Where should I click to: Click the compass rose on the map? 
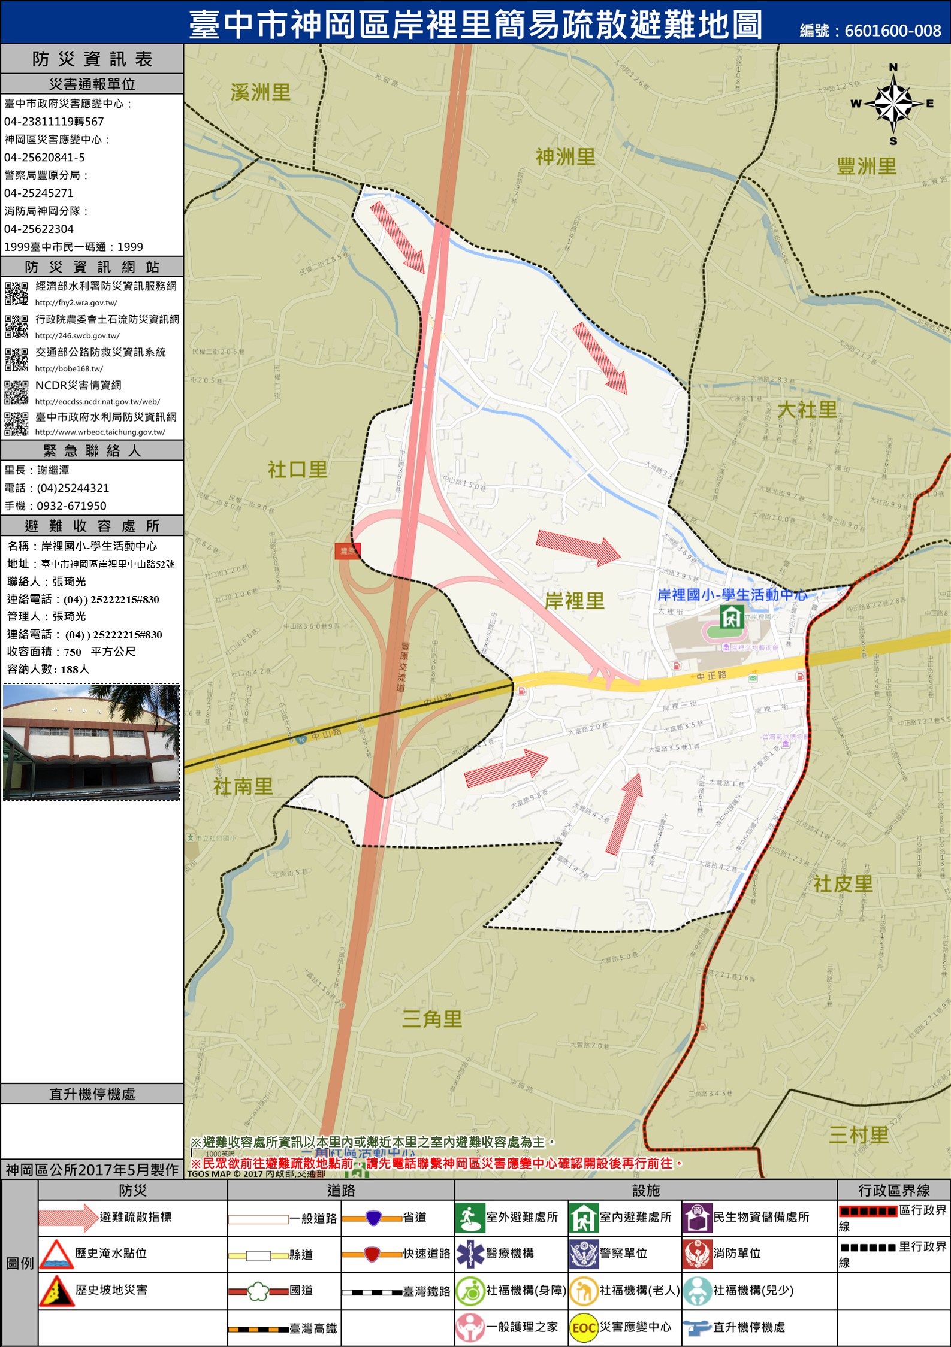(893, 104)
